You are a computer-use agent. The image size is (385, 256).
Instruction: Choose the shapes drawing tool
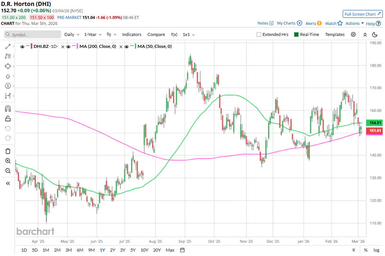click(x=8, y=66)
